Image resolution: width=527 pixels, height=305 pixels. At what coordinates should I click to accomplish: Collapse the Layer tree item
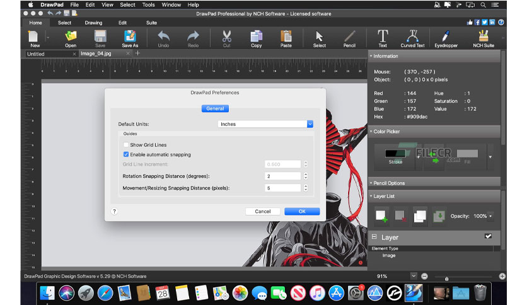pos(374,237)
